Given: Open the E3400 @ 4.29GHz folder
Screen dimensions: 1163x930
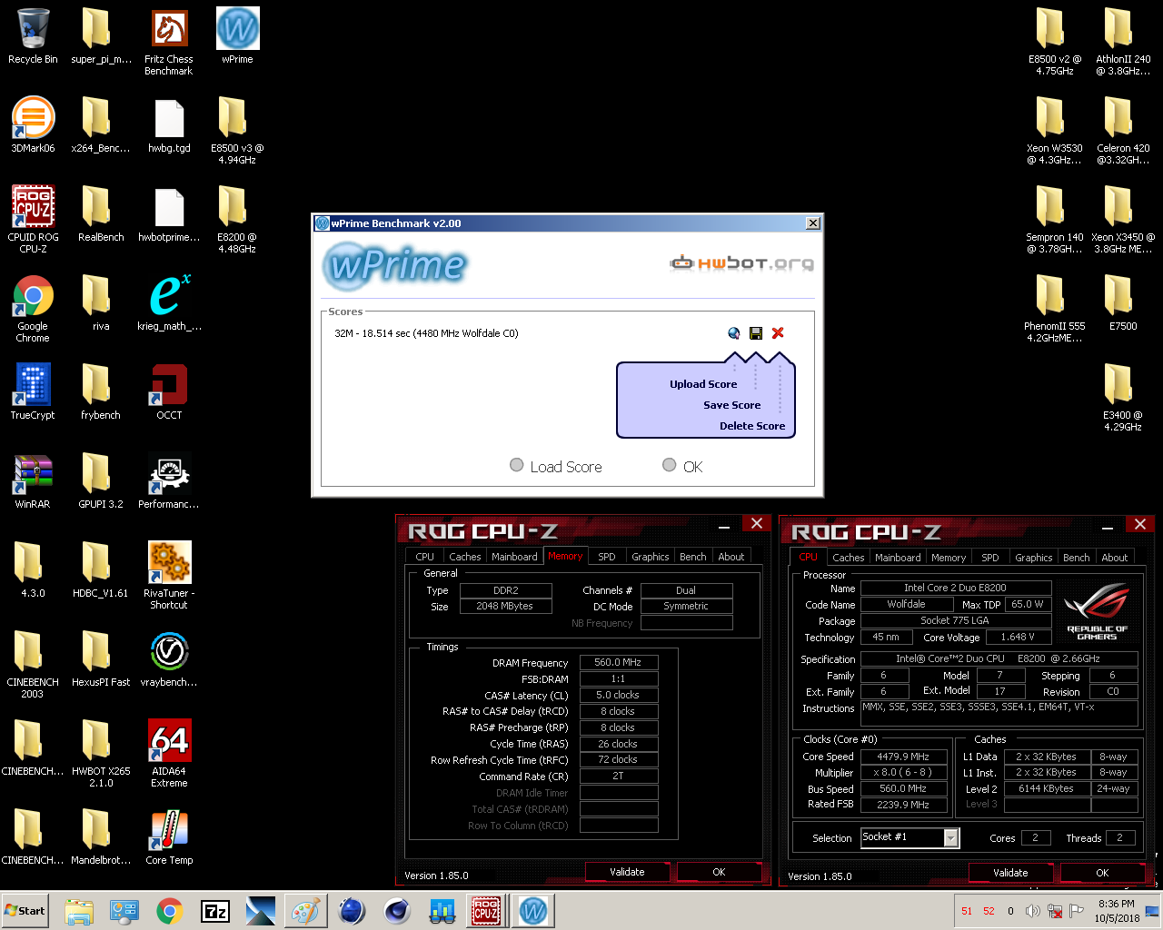Looking at the screenshot, I should pyautogui.click(x=1123, y=397).
